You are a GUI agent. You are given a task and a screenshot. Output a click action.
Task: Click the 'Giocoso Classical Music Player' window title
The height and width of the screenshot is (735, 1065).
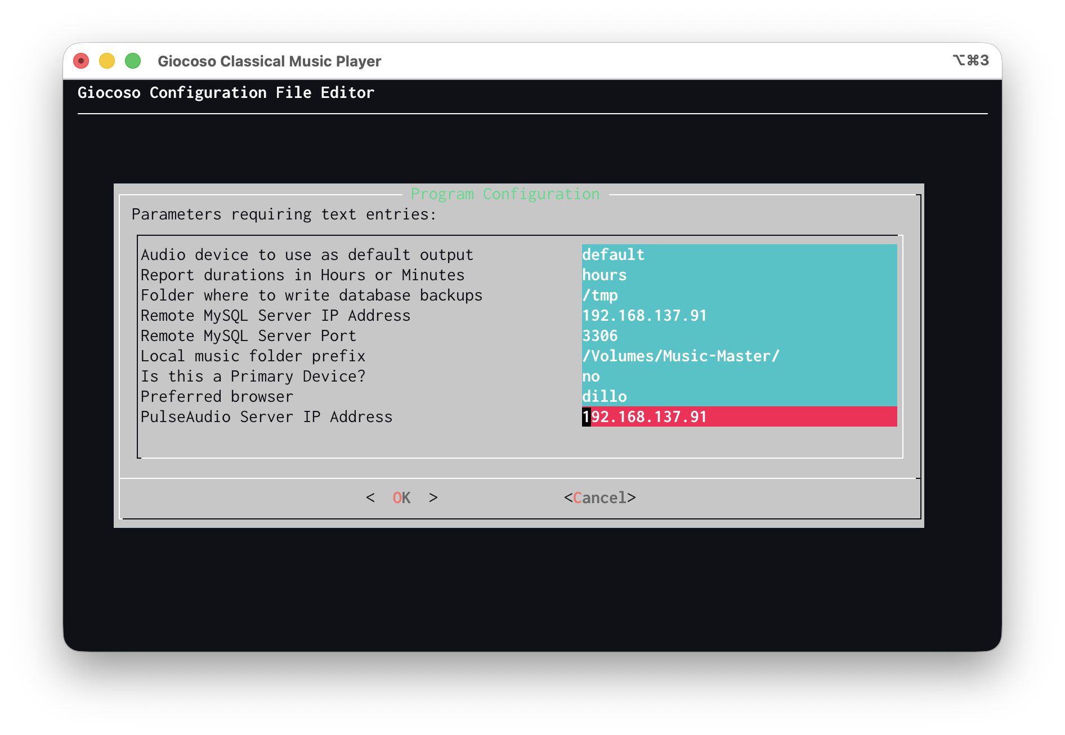269,61
